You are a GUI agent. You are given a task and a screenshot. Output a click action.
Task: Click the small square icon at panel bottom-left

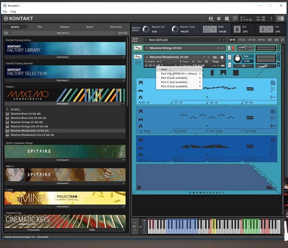(139, 187)
